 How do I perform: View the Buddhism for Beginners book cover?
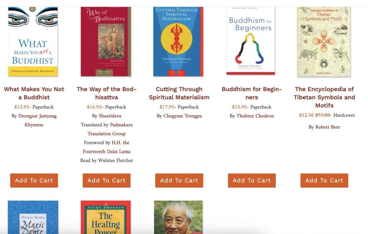tap(250, 41)
